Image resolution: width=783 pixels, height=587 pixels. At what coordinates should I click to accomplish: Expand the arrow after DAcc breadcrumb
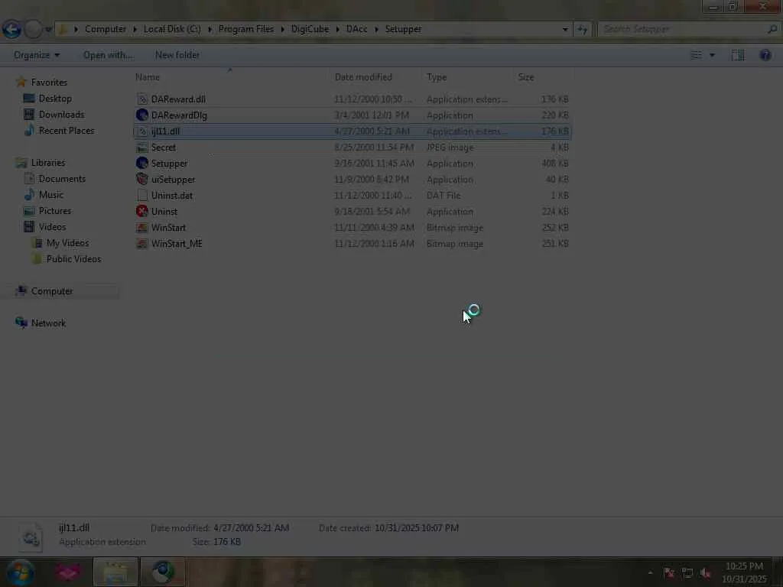(376, 29)
